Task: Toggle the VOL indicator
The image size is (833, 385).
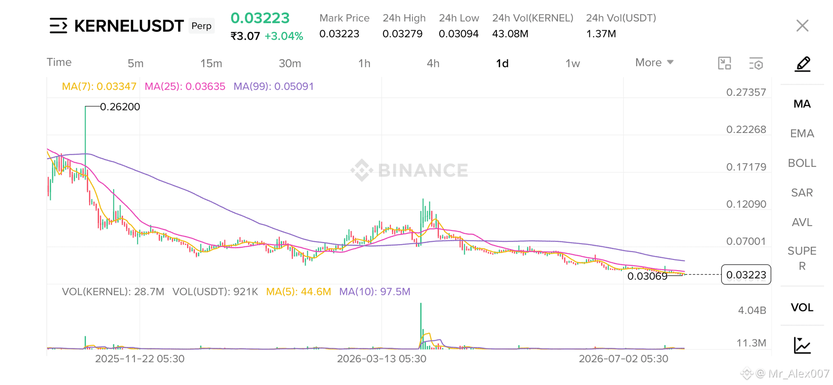Action: tap(802, 307)
